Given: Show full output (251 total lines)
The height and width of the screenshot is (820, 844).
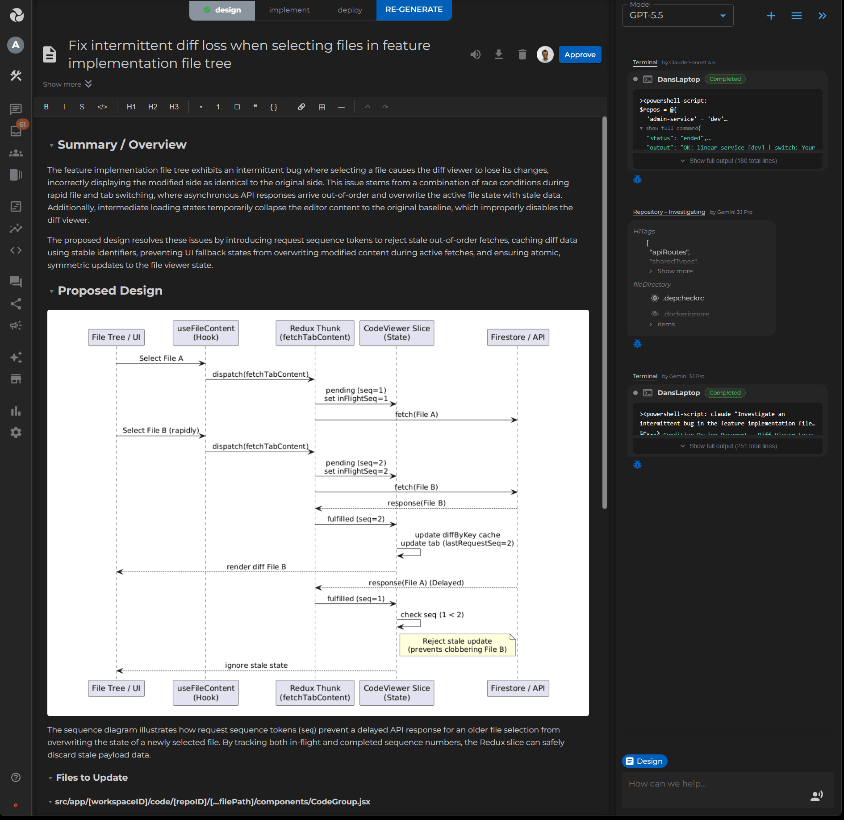Looking at the screenshot, I should [x=728, y=446].
